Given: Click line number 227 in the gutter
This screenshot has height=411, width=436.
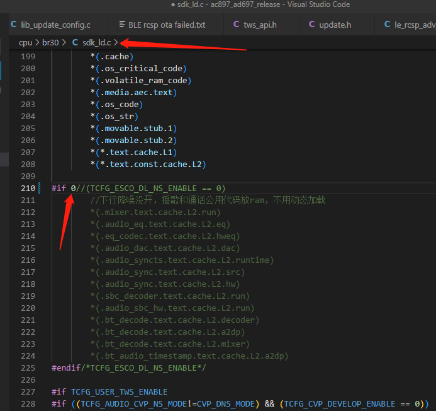Looking at the screenshot, I should 28,392.
